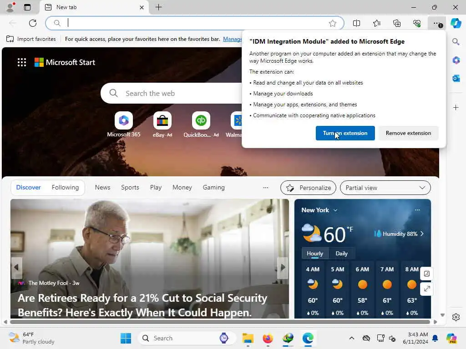Open split screen icon

click(x=356, y=23)
